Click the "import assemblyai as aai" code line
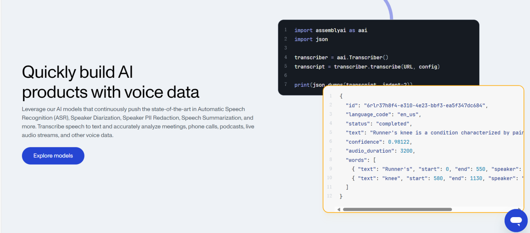 point(331,30)
